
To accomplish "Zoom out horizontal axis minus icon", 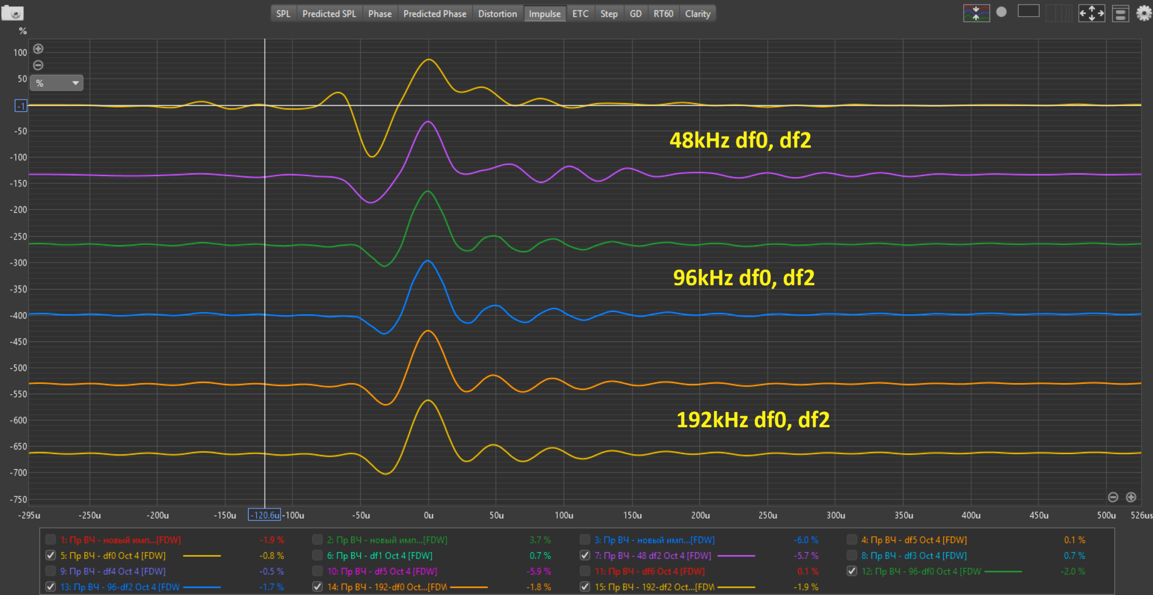I will coord(1113,497).
